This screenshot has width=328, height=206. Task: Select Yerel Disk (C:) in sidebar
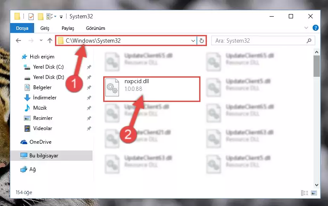[48, 67]
